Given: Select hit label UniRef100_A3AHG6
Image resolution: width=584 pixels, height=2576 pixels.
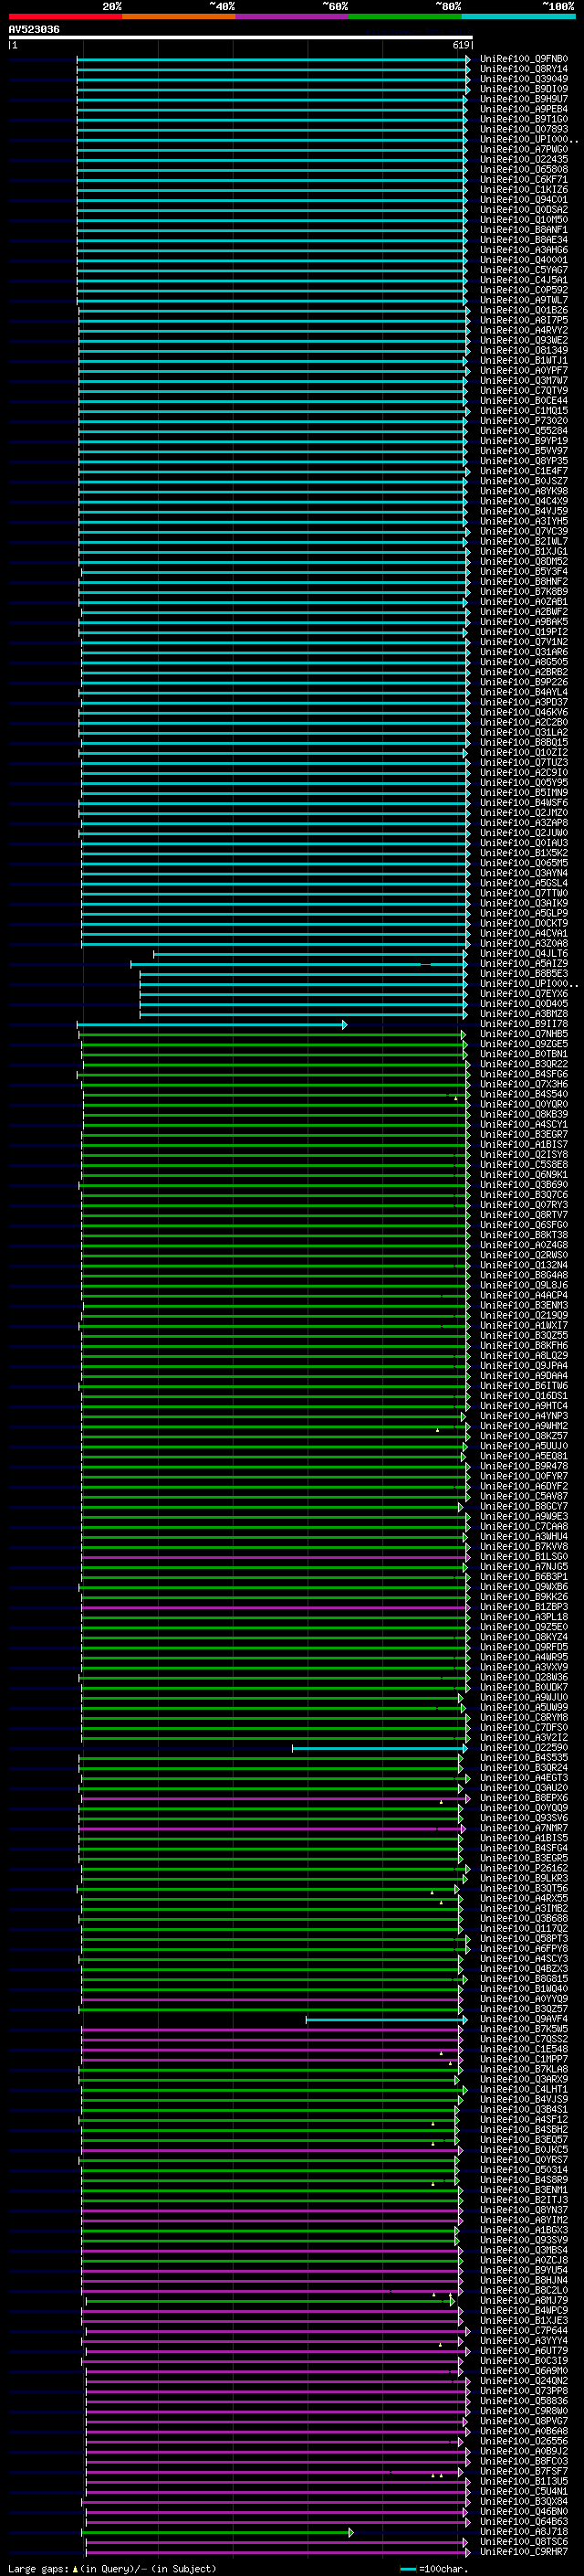Looking at the screenshot, I should (x=524, y=250).
